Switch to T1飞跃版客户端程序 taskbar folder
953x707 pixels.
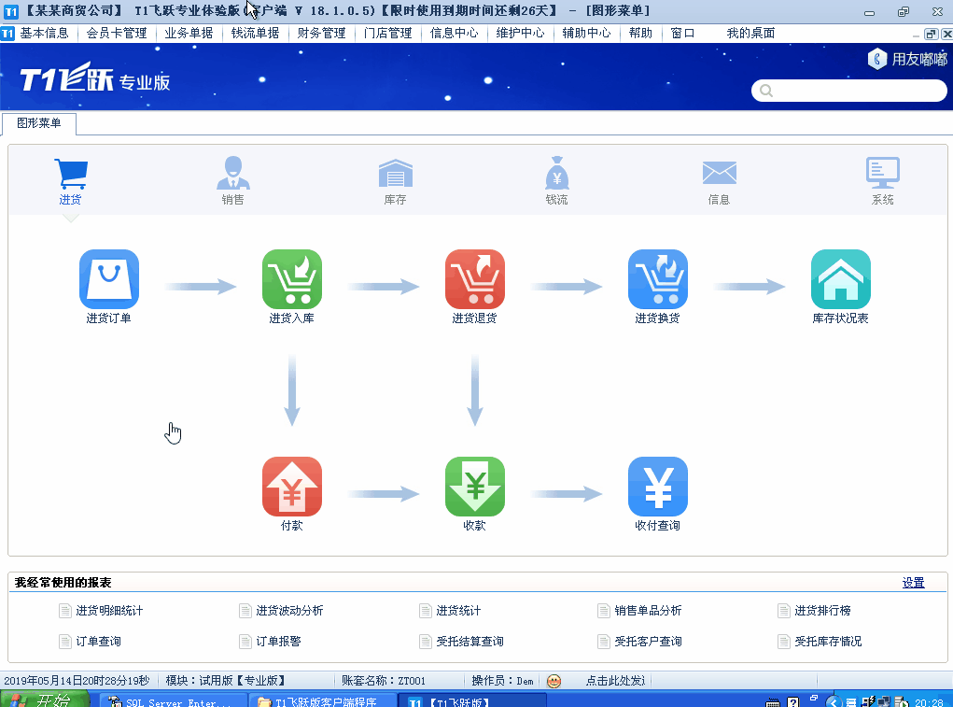tap(323, 700)
